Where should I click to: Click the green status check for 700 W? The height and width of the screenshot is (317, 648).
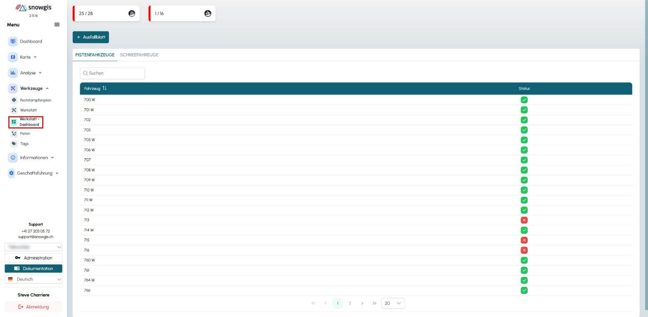[x=524, y=100]
